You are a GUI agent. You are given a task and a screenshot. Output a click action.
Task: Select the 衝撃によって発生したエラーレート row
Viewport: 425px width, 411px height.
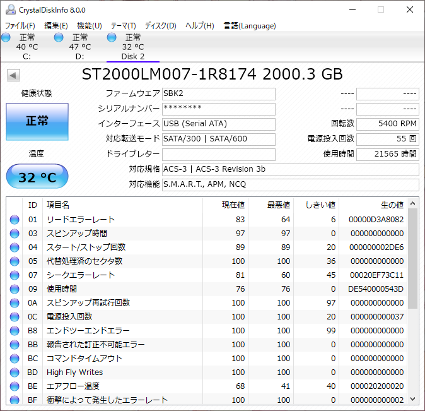207,400
